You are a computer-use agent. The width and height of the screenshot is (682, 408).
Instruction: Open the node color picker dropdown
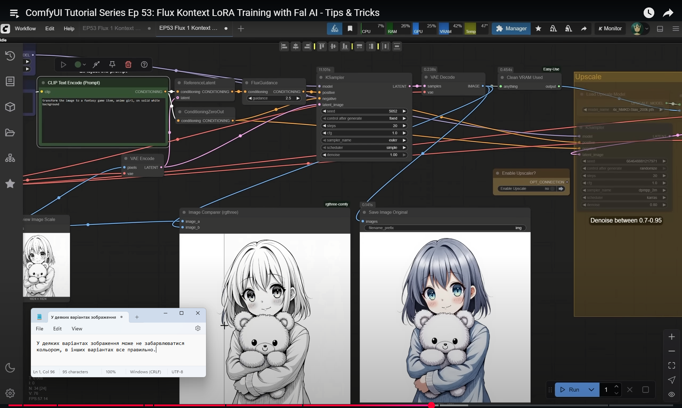[80, 65]
